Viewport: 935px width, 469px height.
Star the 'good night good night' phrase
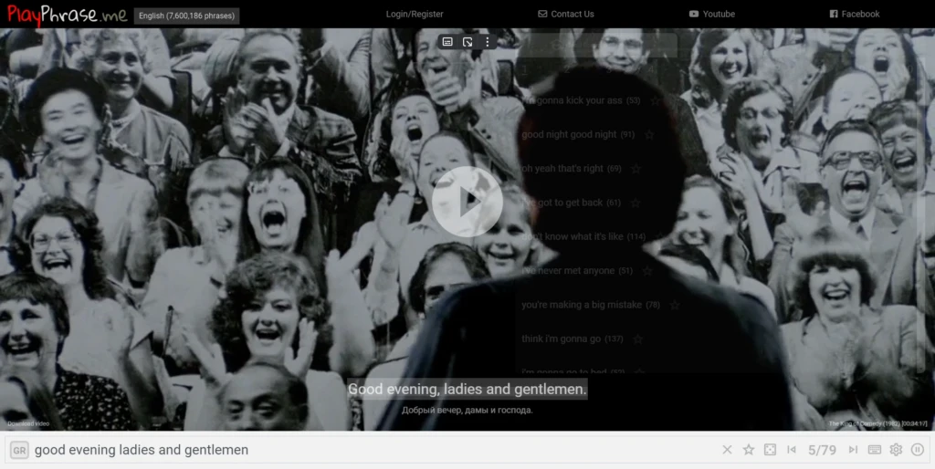pyautogui.click(x=649, y=135)
